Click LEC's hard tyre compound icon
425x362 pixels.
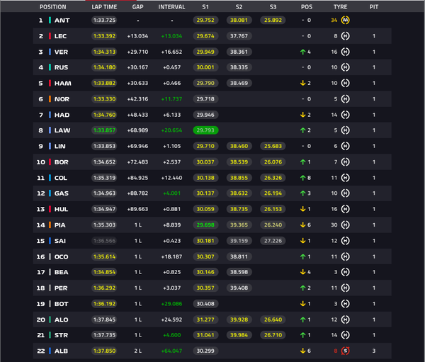click(345, 36)
